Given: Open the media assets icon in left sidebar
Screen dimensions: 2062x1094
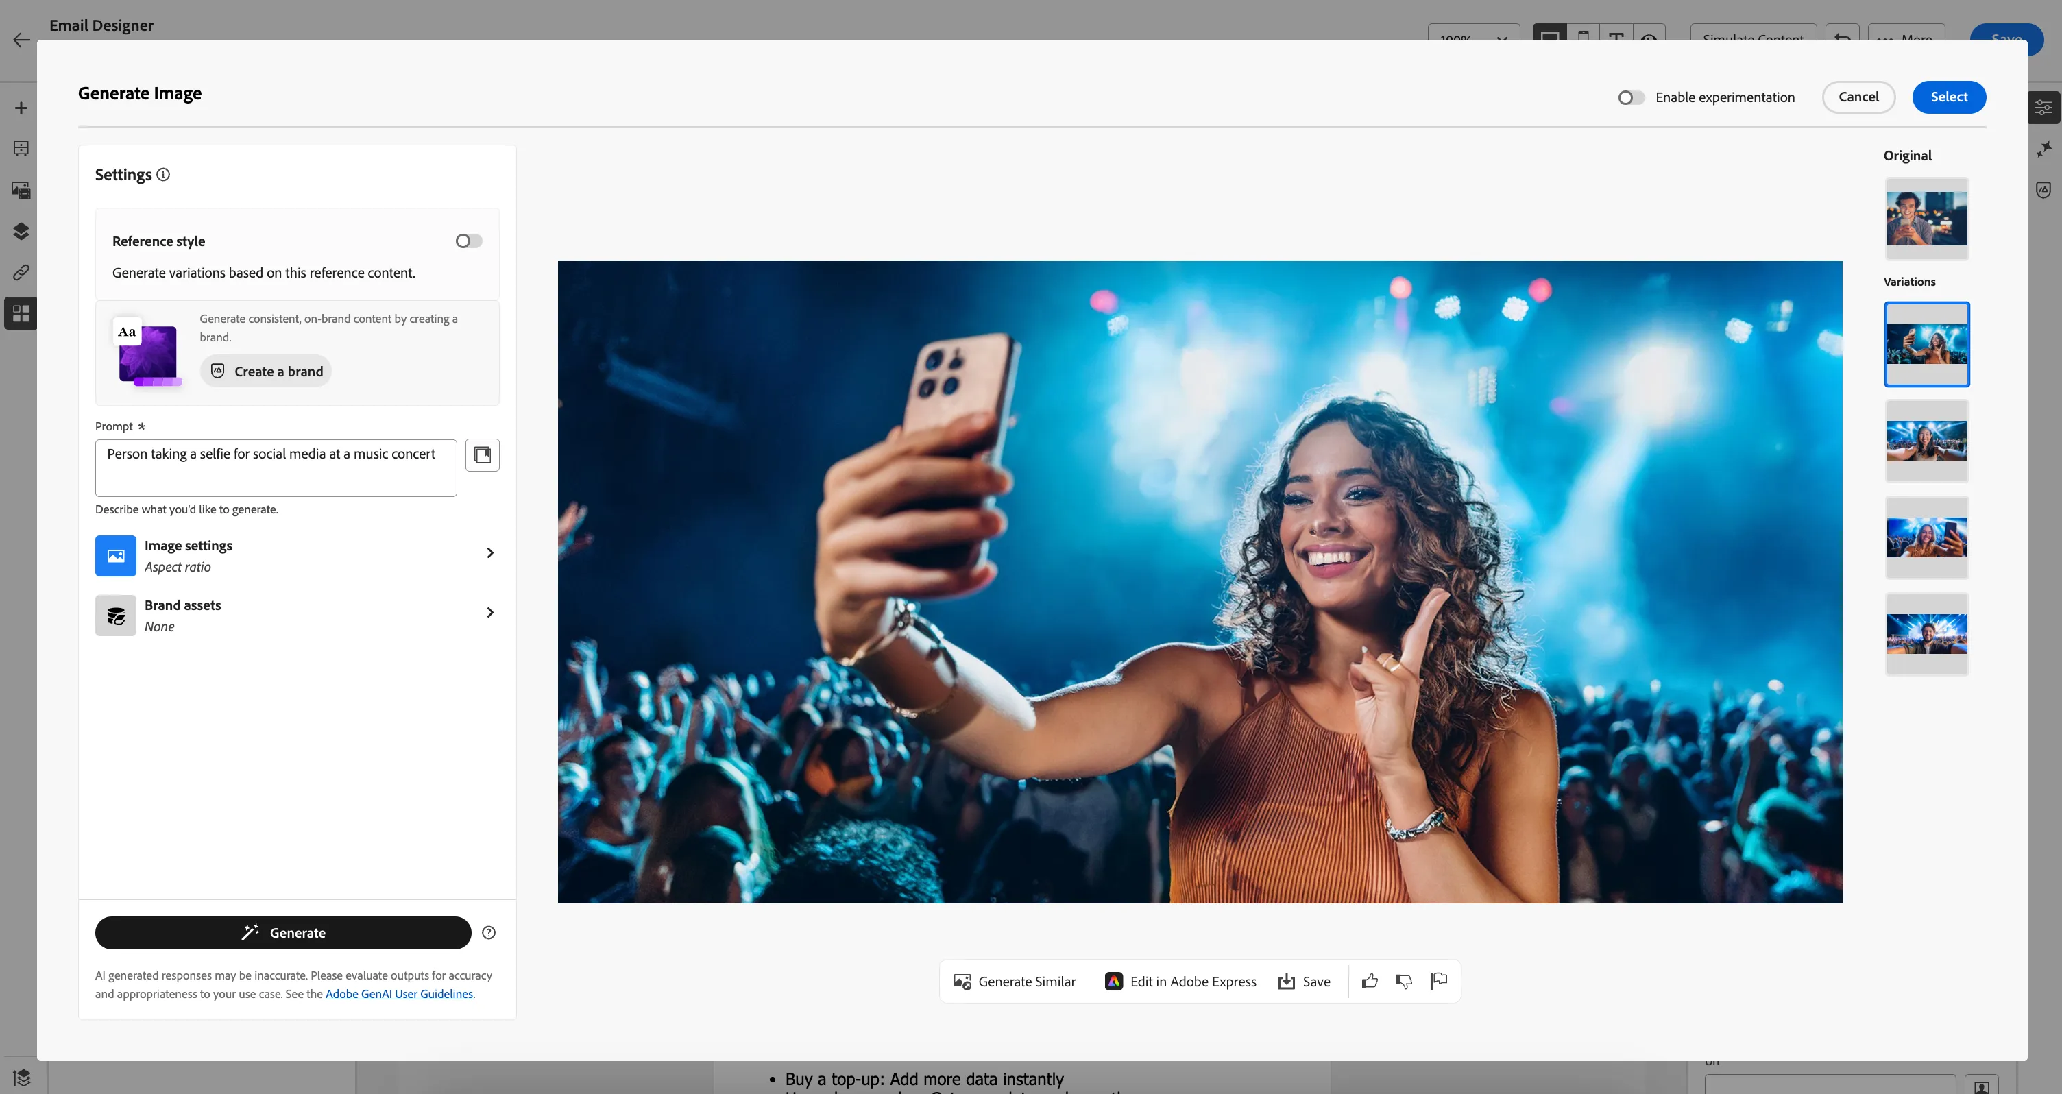Looking at the screenshot, I should [x=22, y=191].
